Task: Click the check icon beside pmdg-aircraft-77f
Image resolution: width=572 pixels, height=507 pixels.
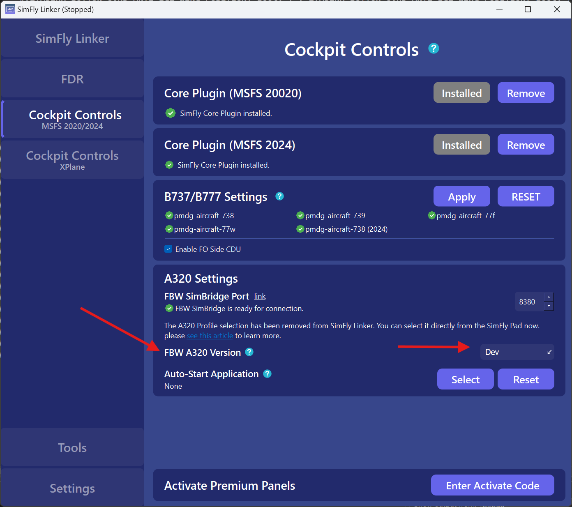Action: 432,215
